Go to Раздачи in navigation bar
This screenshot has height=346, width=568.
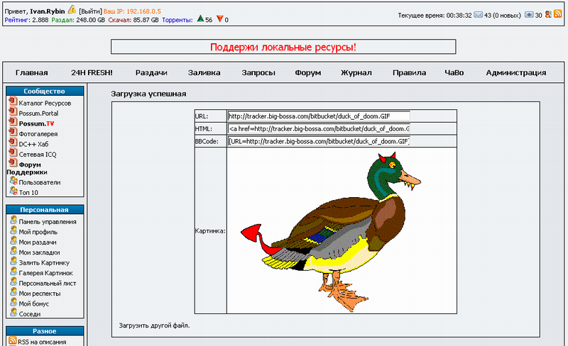tap(151, 73)
